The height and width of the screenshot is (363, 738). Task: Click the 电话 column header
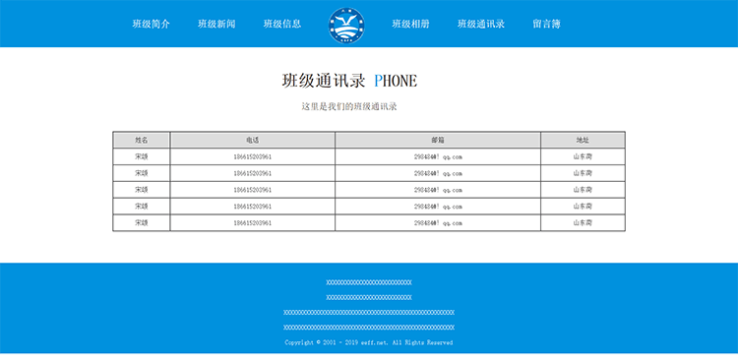(x=252, y=140)
